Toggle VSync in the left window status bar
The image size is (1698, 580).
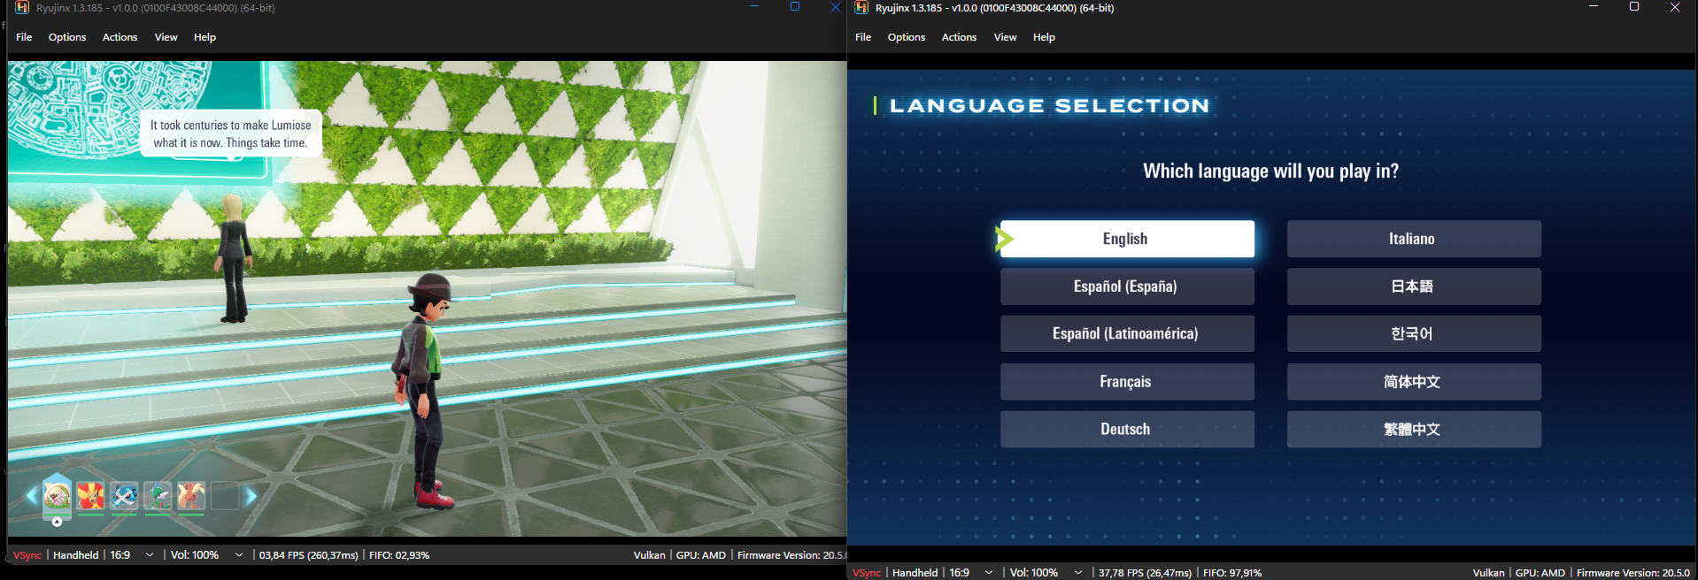tap(27, 555)
